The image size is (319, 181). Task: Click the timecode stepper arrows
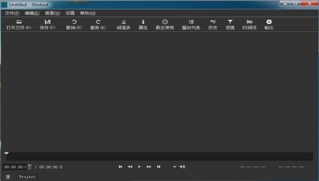(x=30, y=167)
